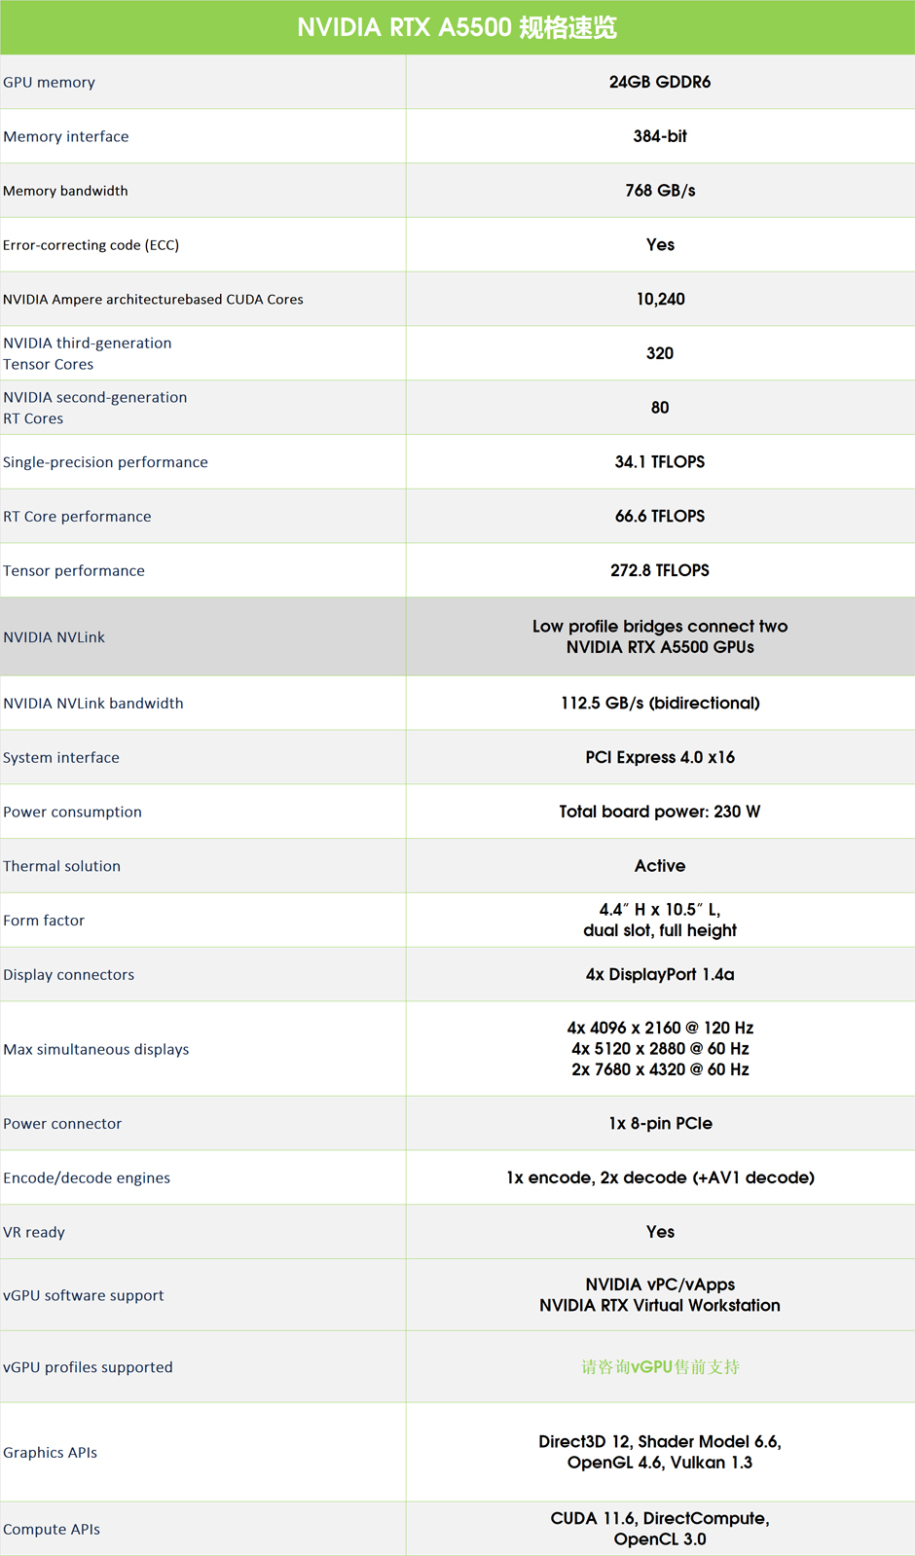Click the 10,240 CUDA Cores value
Screen dimensions: 915x1556
point(660,299)
